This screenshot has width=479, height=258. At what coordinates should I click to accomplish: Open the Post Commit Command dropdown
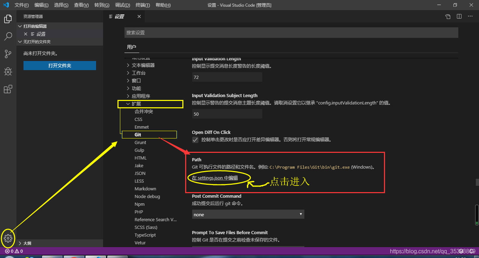click(248, 215)
